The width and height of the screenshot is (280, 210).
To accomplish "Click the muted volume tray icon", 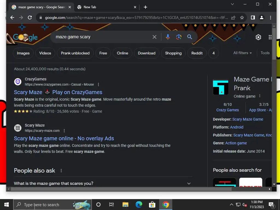I will pos(244,205).
